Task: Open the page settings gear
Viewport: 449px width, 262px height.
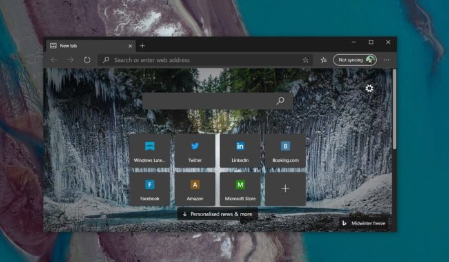Action: (x=369, y=88)
